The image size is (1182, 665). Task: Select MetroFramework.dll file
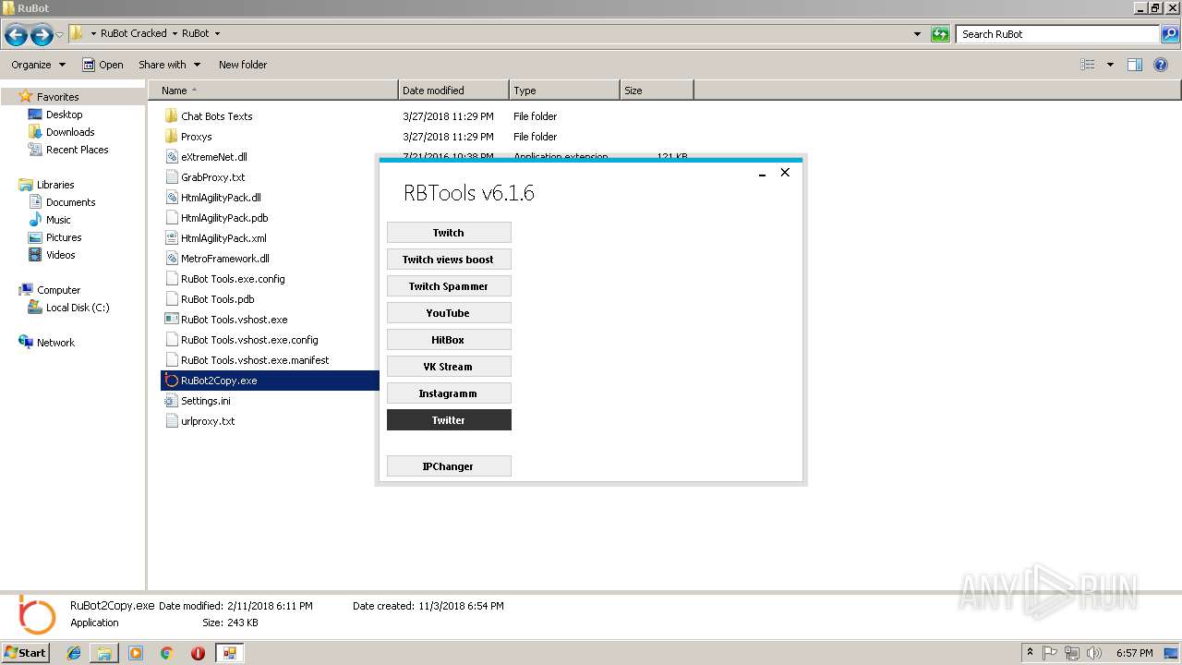point(224,259)
